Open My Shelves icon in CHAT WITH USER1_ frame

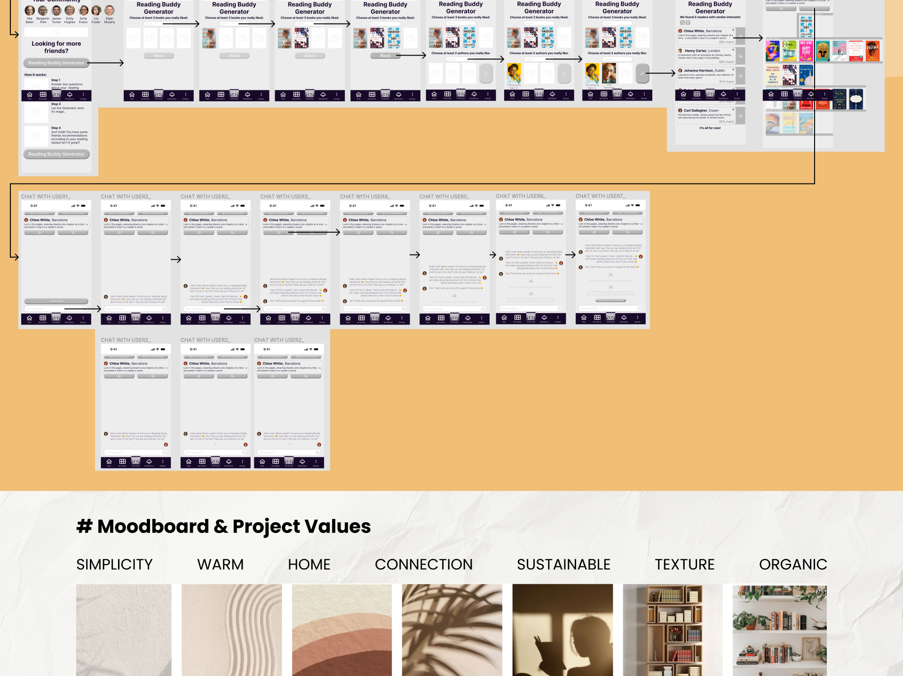tap(43, 318)
